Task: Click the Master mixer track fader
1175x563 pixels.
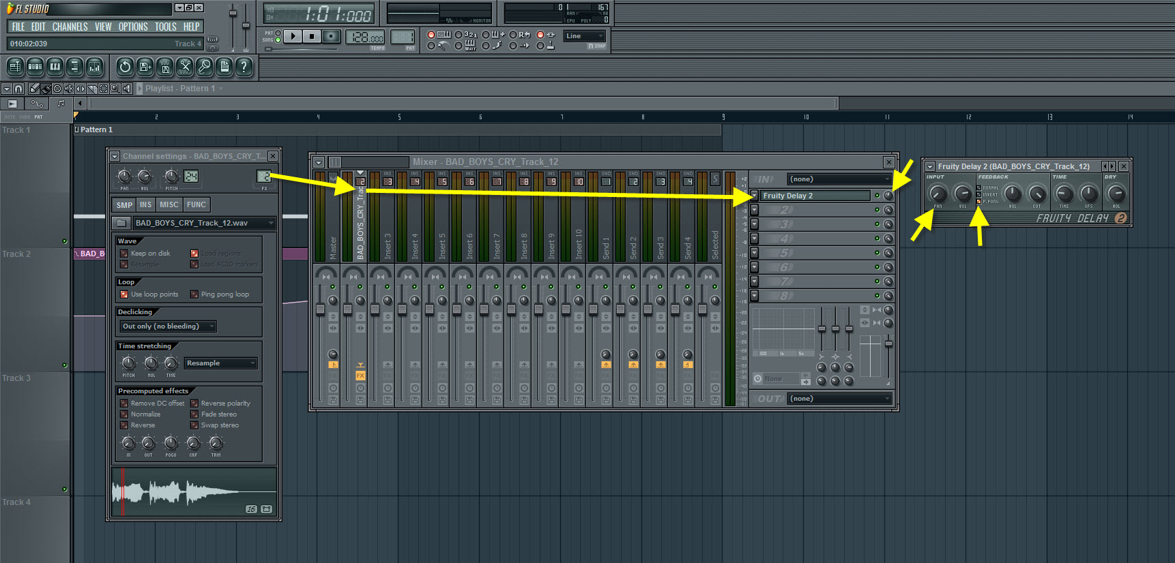Action: 320,310
